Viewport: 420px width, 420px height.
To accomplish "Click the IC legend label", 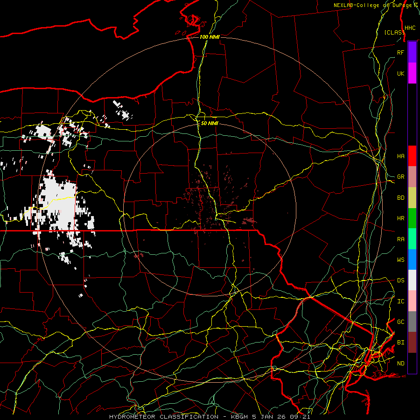I will point(400,301).
